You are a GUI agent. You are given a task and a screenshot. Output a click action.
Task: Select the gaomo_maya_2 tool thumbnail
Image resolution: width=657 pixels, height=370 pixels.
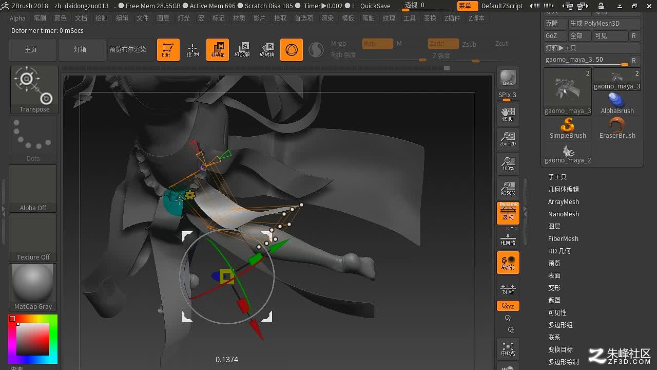tap(568, 154)
